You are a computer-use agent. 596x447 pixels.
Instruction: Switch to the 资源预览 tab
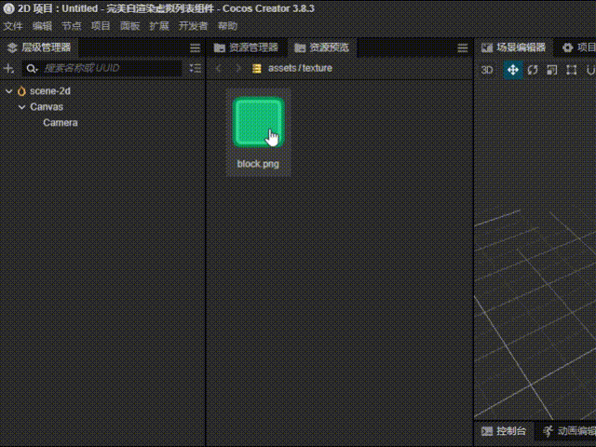coord(322,47)
